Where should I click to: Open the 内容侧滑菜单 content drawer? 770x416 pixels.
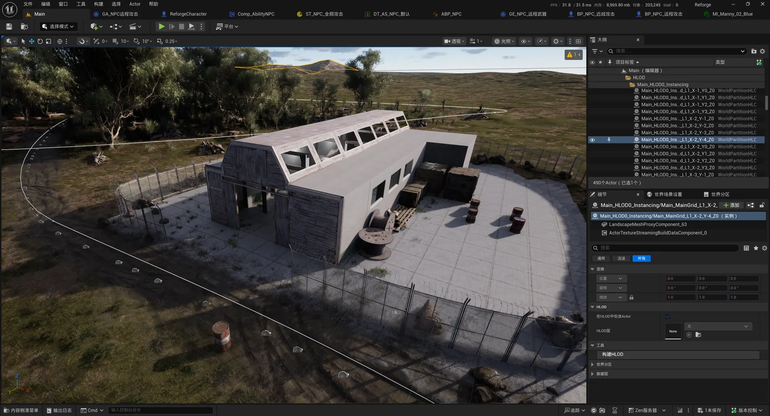click(x=21, y=410)
